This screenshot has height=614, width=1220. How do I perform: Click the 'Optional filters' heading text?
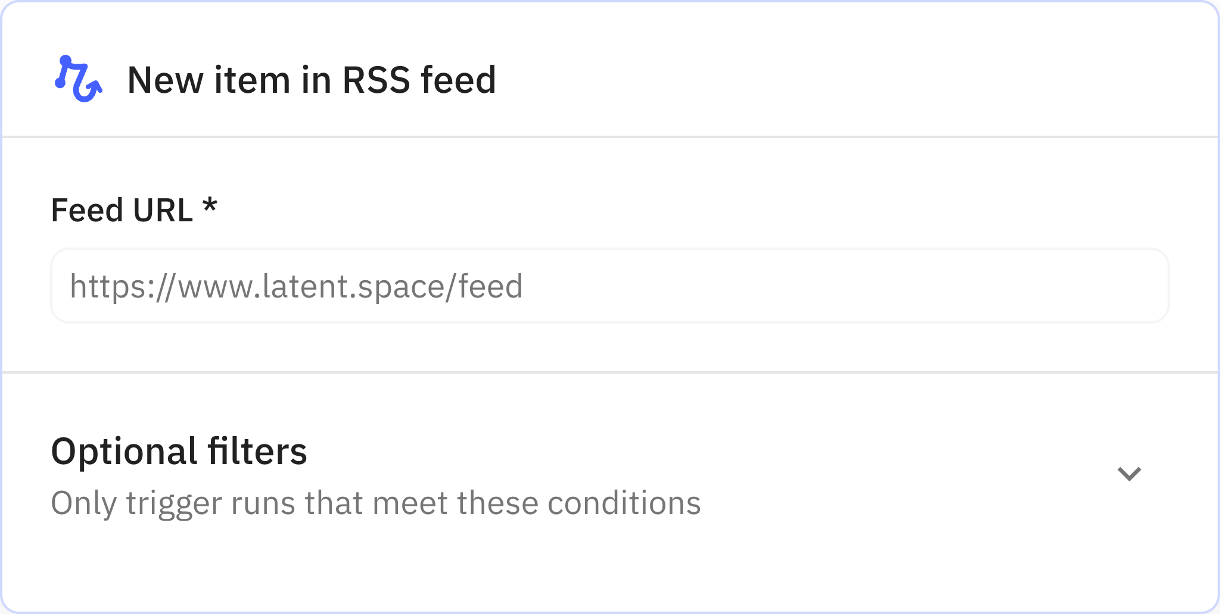[180, 452]
